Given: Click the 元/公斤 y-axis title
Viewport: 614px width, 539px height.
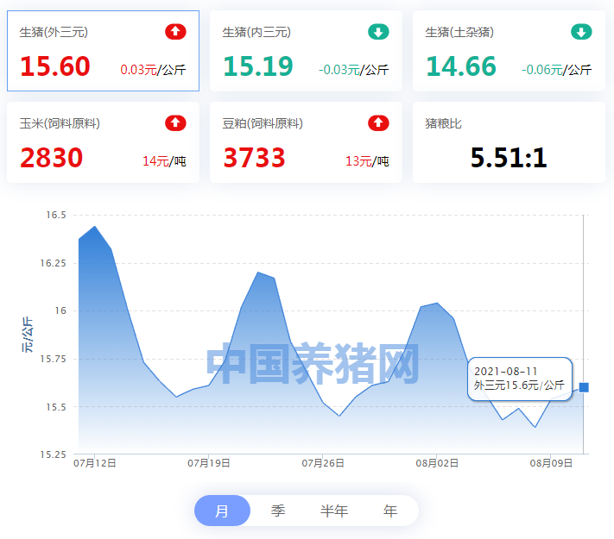Looking at the screenshot, I should click(x=27, y=335).
